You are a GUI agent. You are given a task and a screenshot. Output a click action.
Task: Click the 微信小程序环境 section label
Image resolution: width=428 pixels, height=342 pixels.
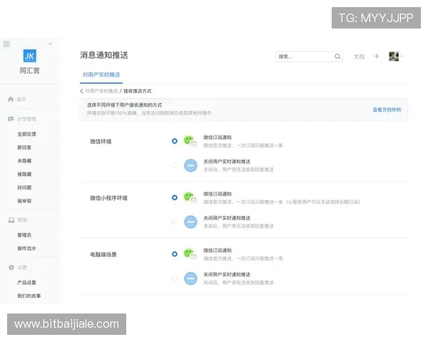pos(108,198)
